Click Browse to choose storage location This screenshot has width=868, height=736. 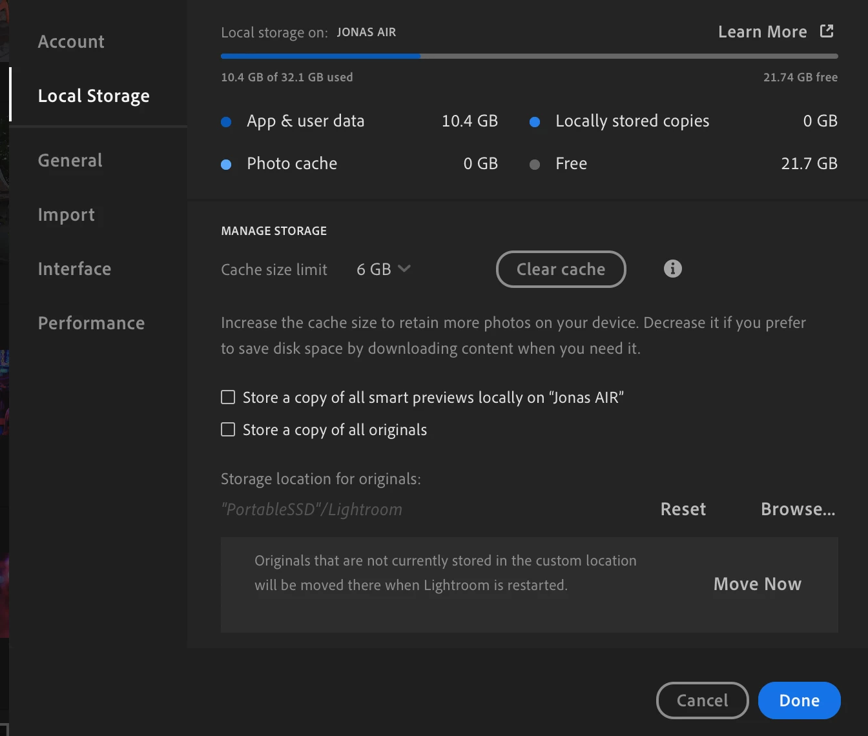coord(798,509)
